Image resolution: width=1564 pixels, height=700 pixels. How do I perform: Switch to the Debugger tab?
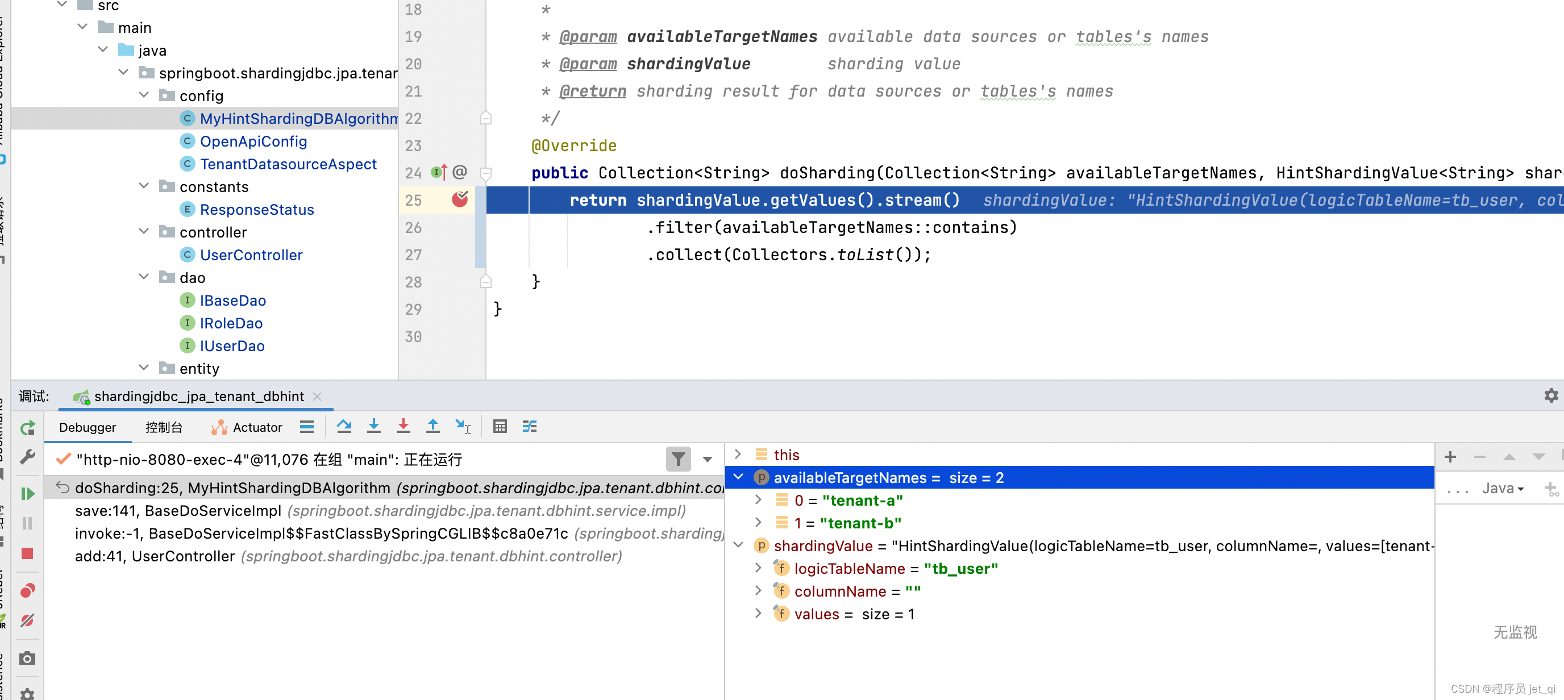tap(88, 427)
